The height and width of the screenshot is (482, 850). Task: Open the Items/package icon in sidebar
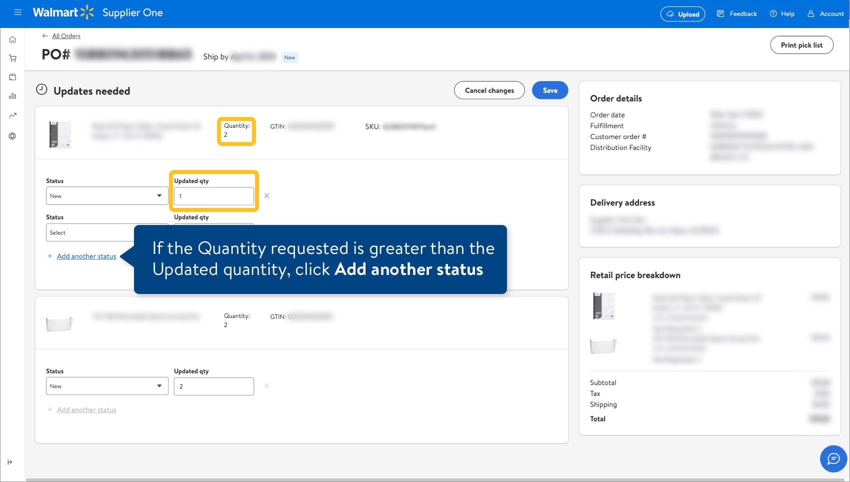tap(12, 77)
